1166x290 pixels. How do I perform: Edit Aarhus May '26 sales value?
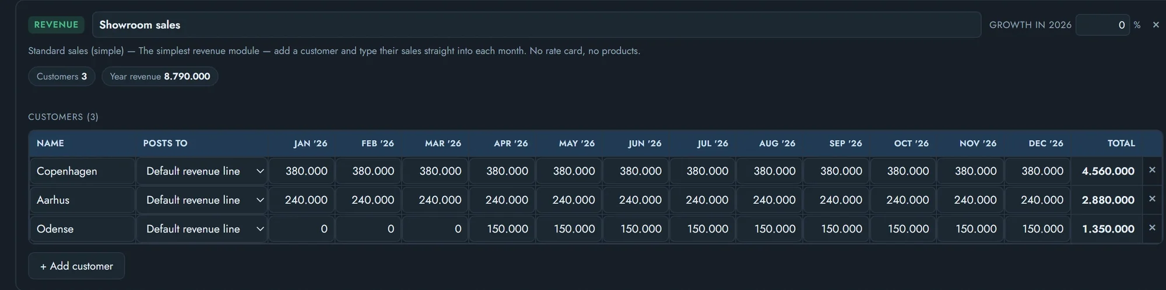tap(569, 200)
